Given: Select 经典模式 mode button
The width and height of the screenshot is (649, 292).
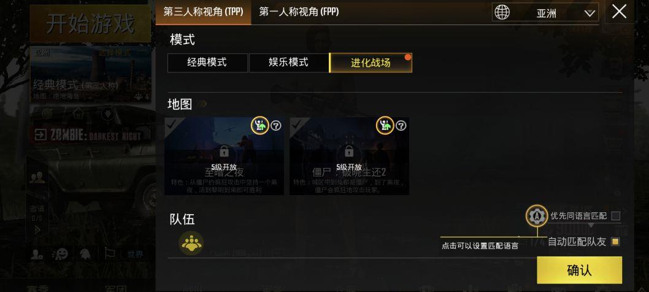Looking at the screenshot, I should [207, 63].
